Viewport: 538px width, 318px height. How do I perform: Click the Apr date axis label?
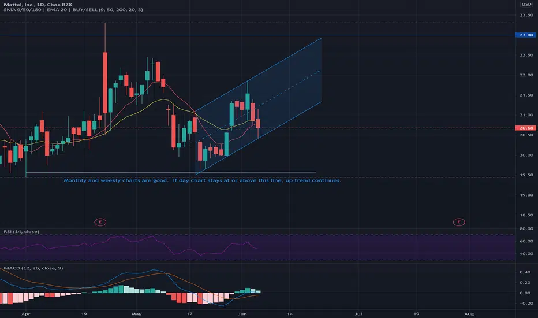click(x=26, y=314)
